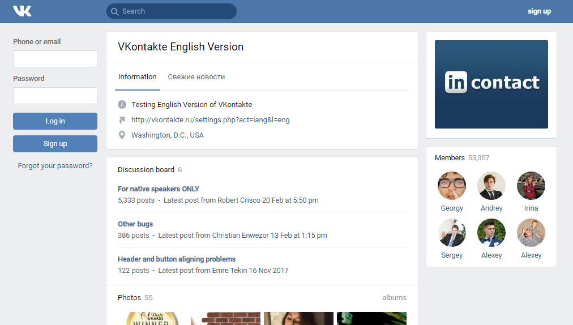The height and width of the screenshot is (325, 573).
Task: Click the search magnifier icon
Action: click(x=114, y=12)
